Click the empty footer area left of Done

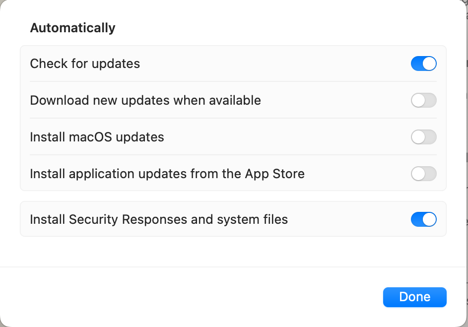(x=199, y=297)
